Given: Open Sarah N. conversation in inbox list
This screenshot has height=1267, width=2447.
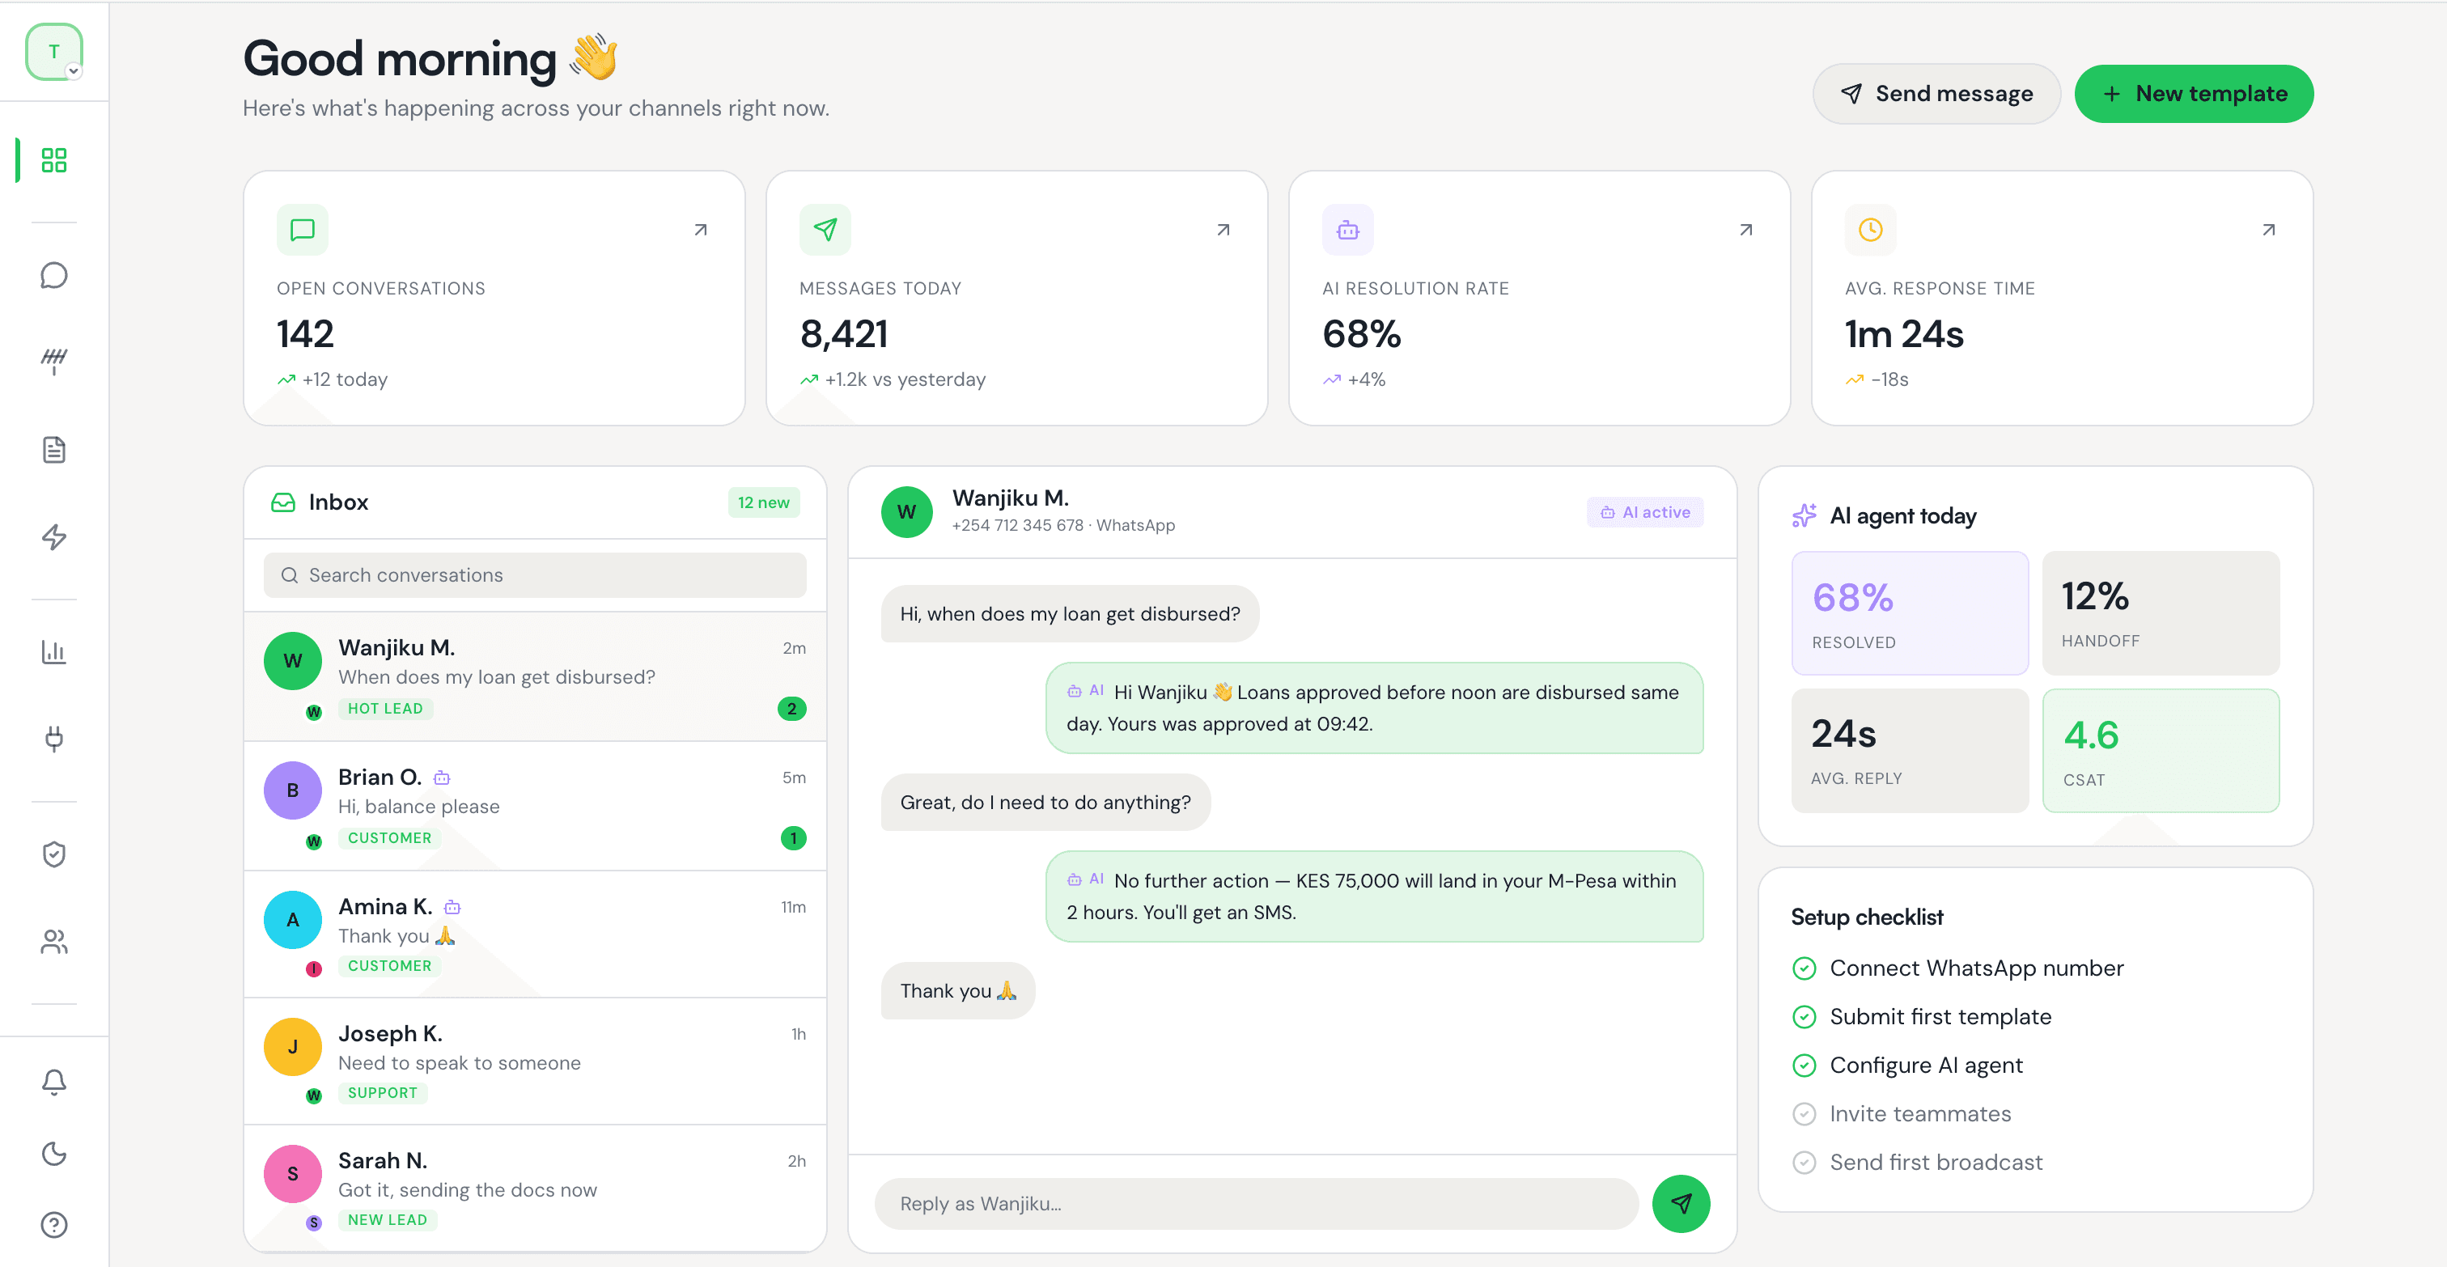Looking at the screenshot, I should pyautogui.click(x=535, y=1189).
